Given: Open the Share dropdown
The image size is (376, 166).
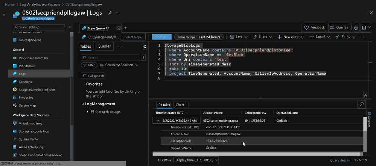Looking at the screenshot, I should 262,37.
